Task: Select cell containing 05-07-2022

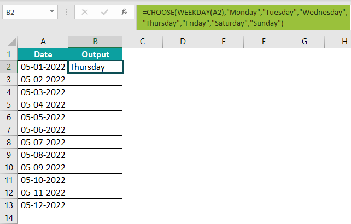Action: 43,142
